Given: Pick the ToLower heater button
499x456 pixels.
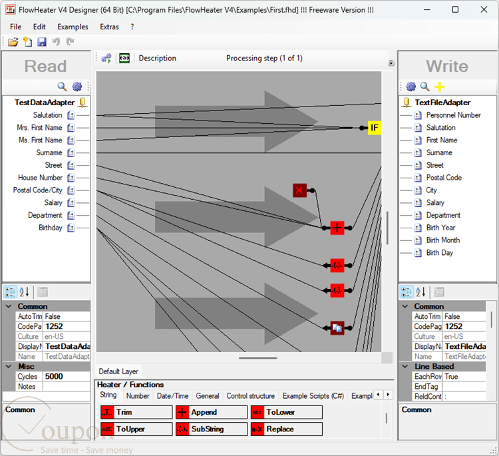Looking at the screenshot, I should coord(287,412).
